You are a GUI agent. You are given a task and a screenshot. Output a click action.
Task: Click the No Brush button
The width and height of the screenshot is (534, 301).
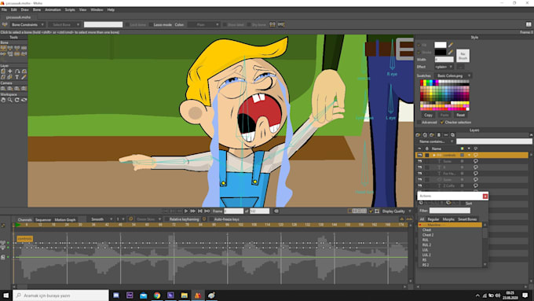coord(463,56)
